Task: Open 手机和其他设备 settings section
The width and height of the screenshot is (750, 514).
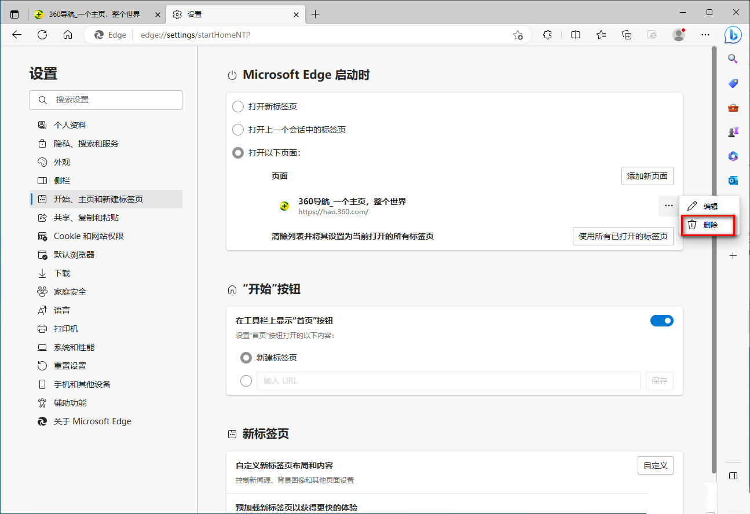Action: (106, 384)
